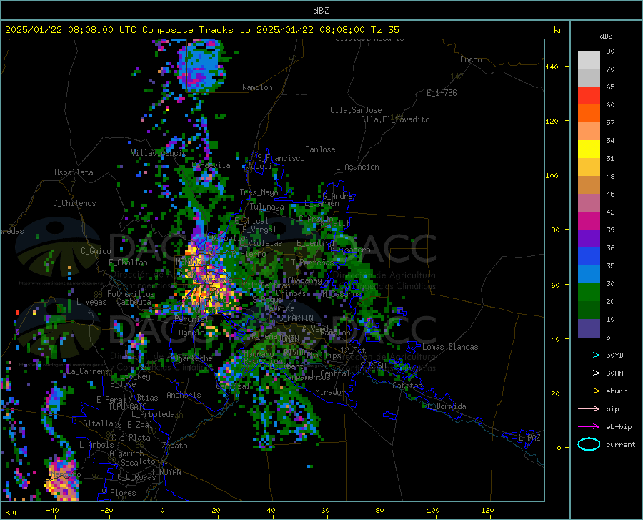Click the 'Potrerillos' map label
Image resolution: width=643 pixels, height=520 pixels.
point(131,294)
